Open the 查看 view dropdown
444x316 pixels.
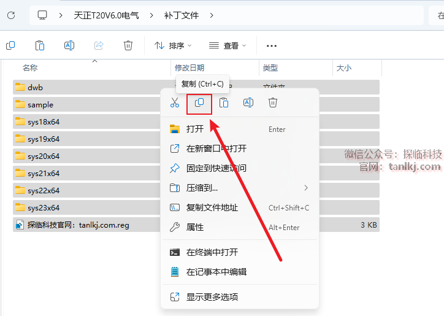pyautogui.click(x=228, y=45)
